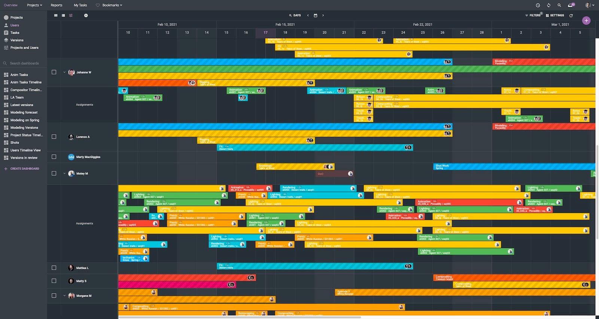This screenshot has width=599, height=319.
Task: Click Create Dashboard in the sidebar
Action: coord(24,169)
